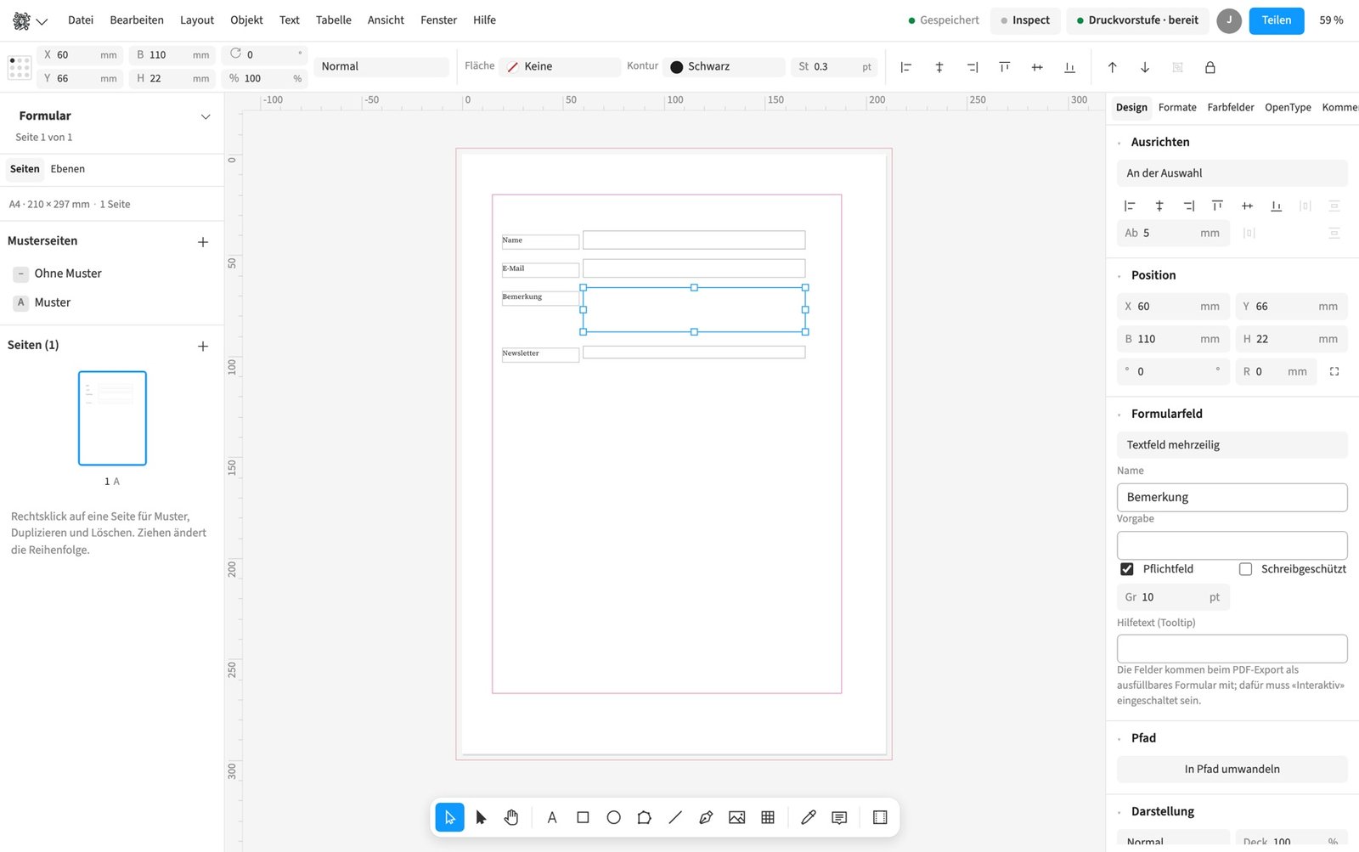Image resolution: width=1359 pixels, height=852 pixels.
Task: Select the Image frame tool
Action: coord(737,817)
